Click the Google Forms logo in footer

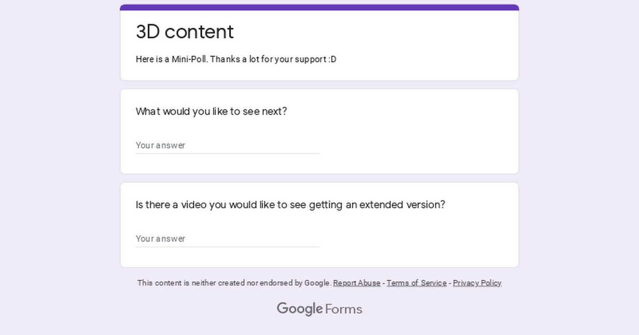click(x=319, y=309)
